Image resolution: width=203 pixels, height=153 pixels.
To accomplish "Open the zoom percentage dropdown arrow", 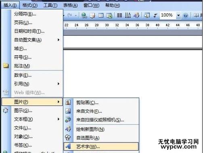I will (x=178, y=15).
